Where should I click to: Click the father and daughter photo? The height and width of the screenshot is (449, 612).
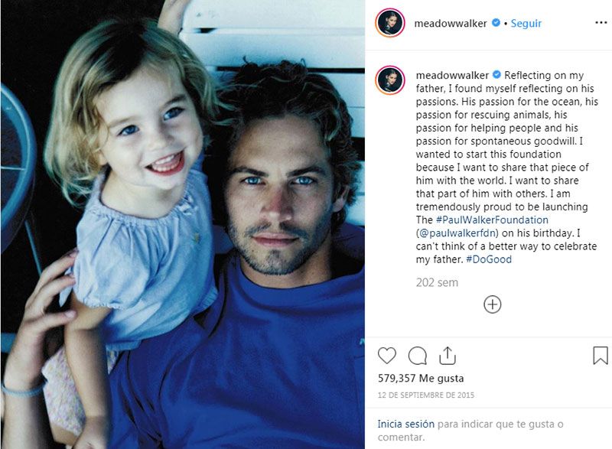click(x=183, y=224)
